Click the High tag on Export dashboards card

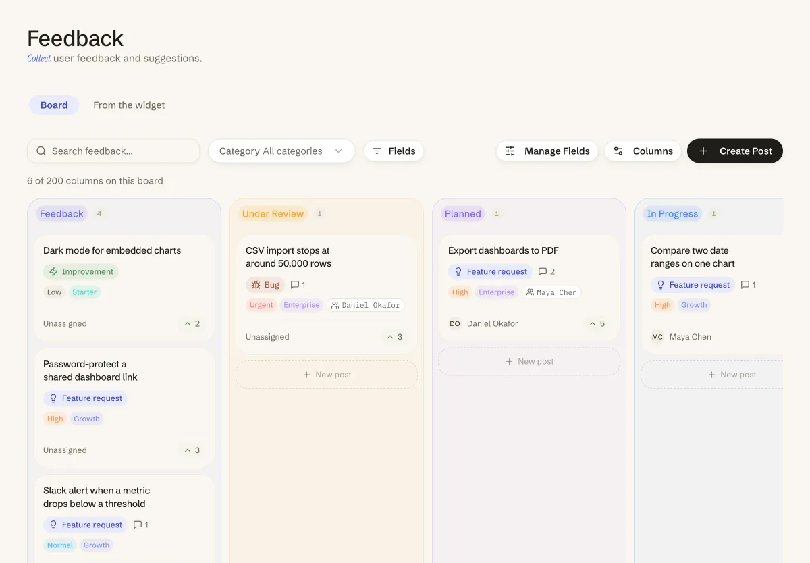[x=460, y=292]
